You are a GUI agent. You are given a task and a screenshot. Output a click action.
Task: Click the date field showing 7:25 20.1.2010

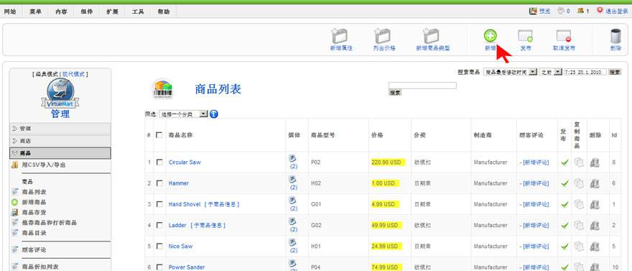point(585,72)
